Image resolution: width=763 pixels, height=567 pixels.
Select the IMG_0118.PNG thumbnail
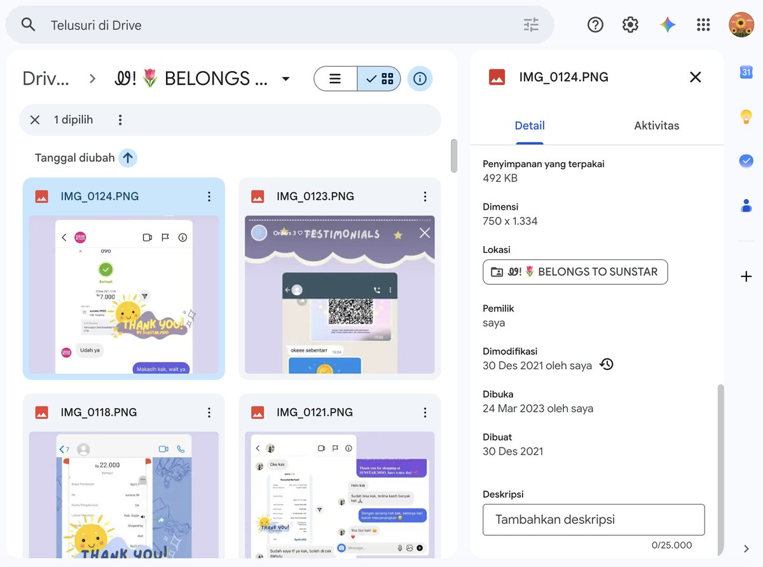[124, 495]
